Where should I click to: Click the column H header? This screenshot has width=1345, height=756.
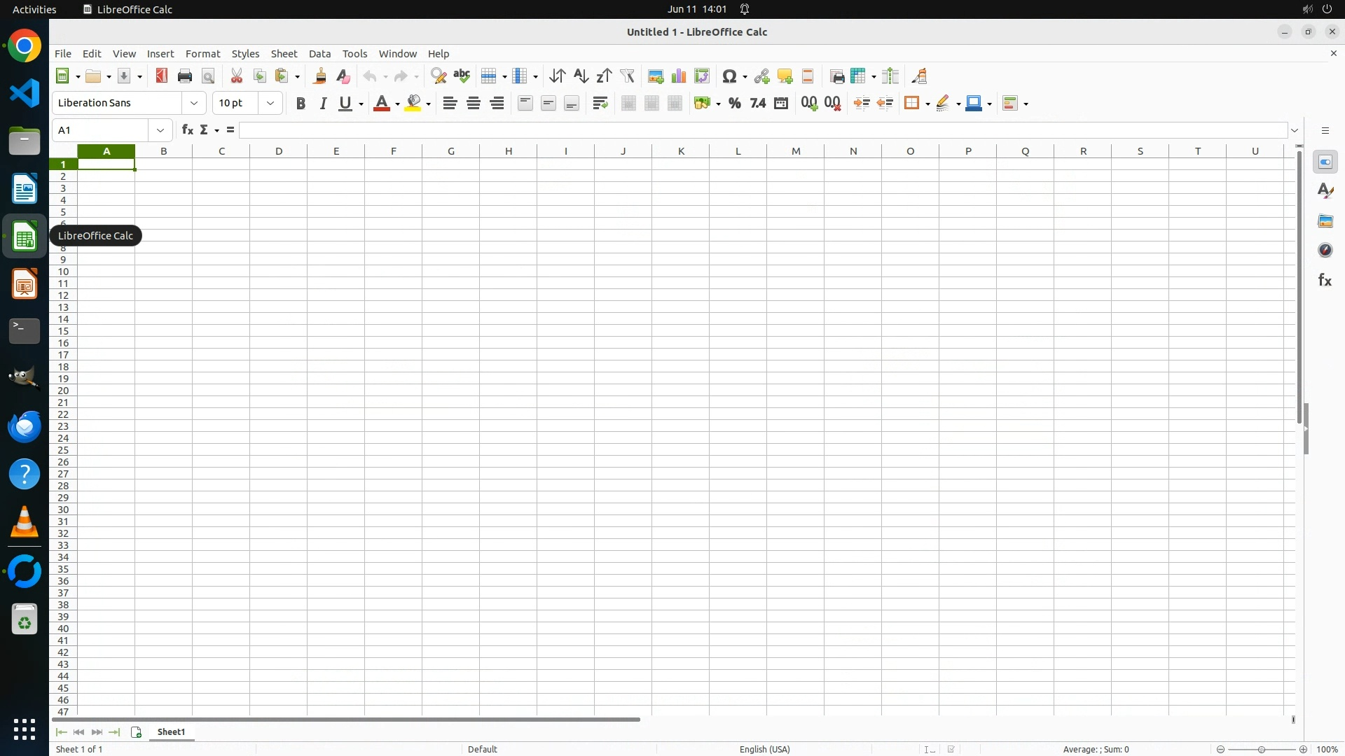coord(508,151)
